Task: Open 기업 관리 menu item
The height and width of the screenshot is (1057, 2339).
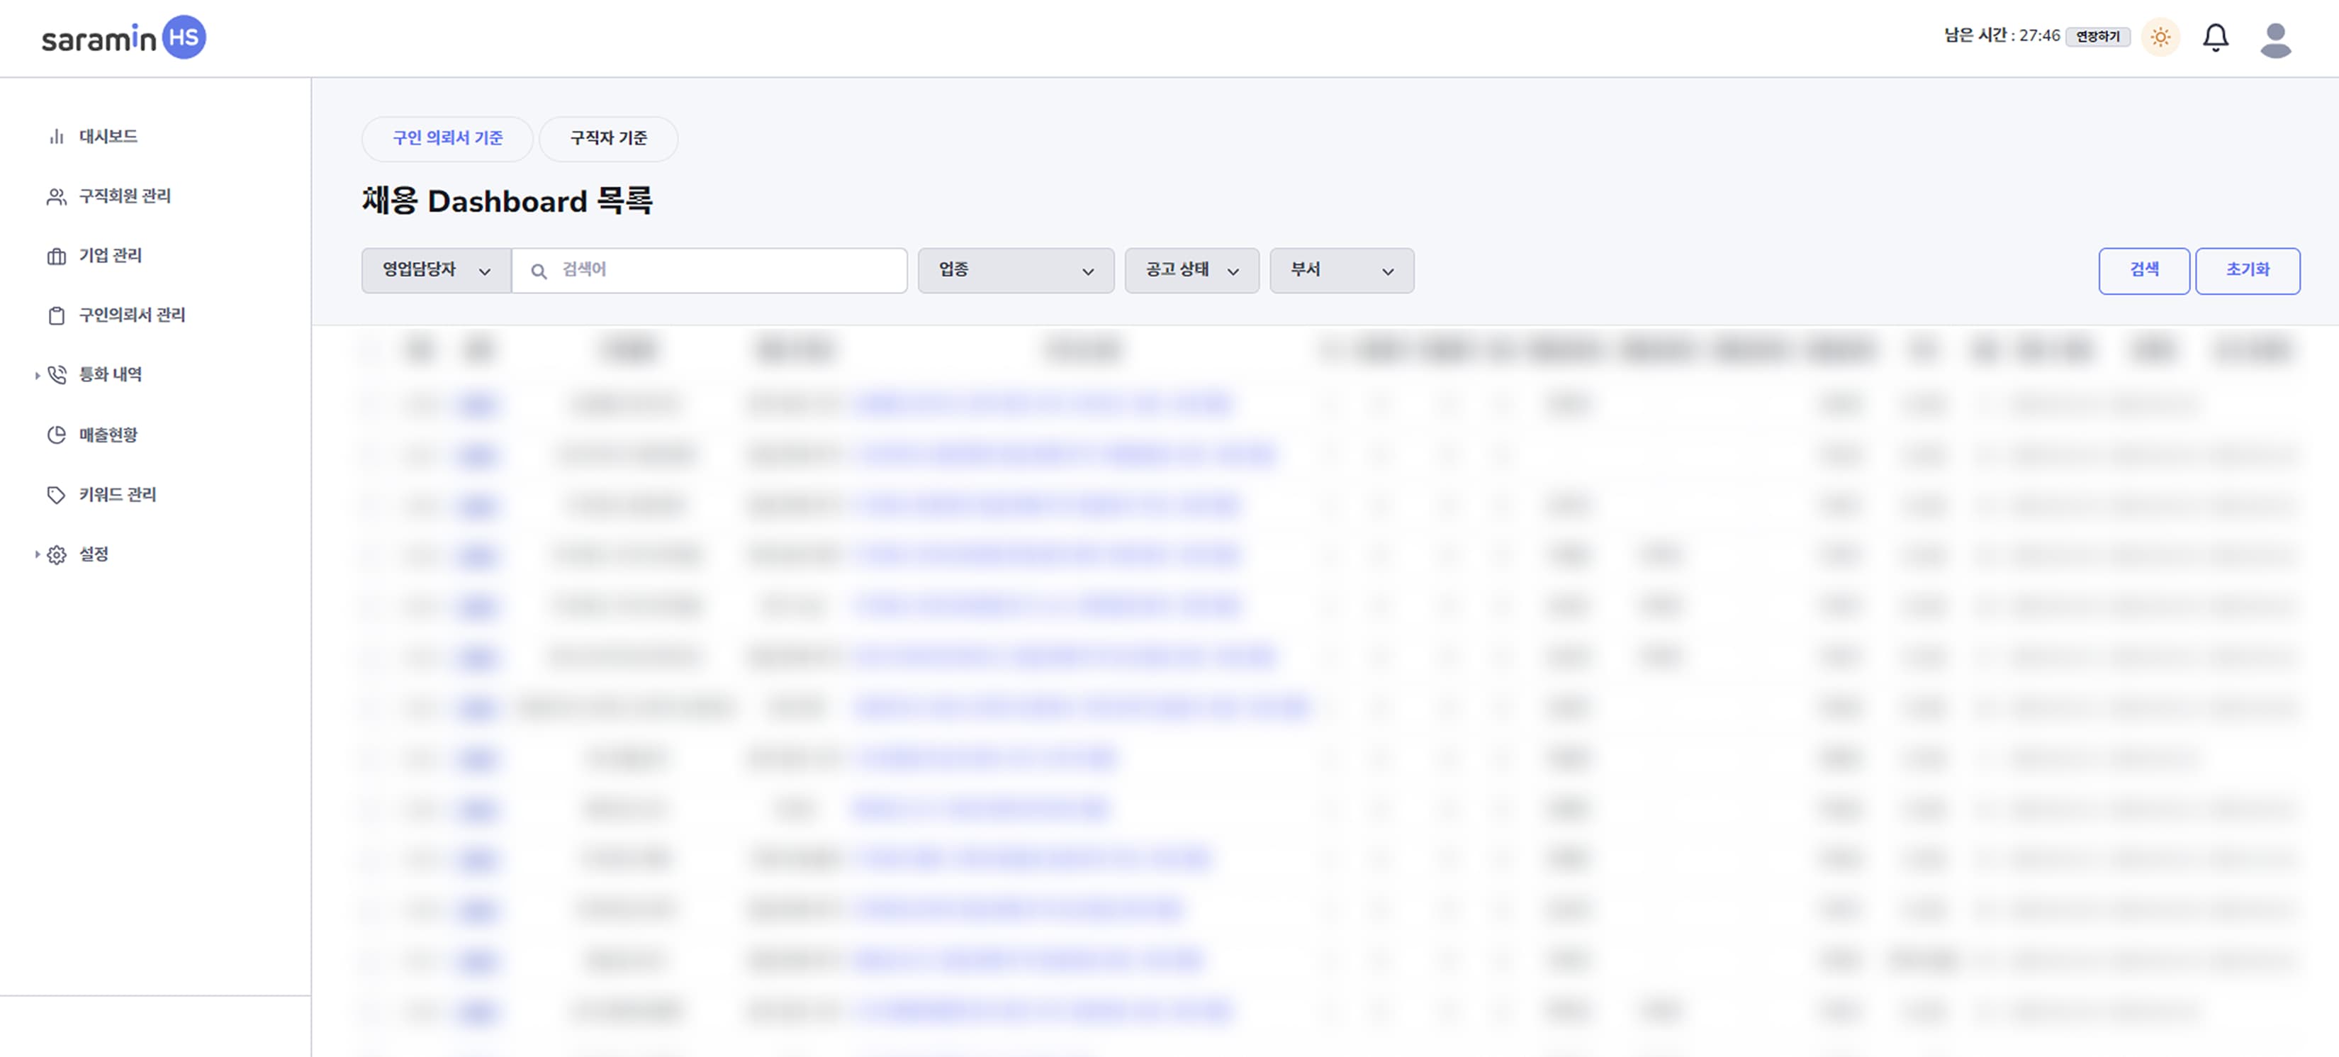Action: (111, 256)
